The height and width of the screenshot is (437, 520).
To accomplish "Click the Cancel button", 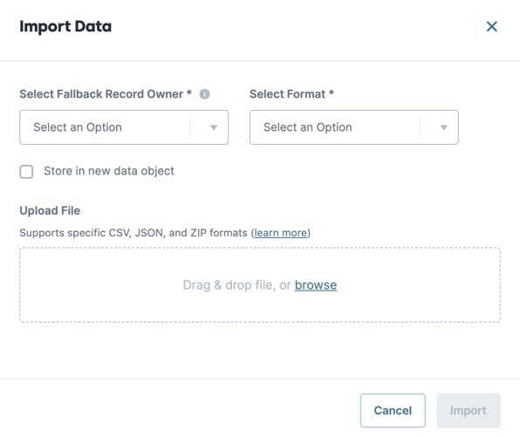I will click(x=393, y=411).
